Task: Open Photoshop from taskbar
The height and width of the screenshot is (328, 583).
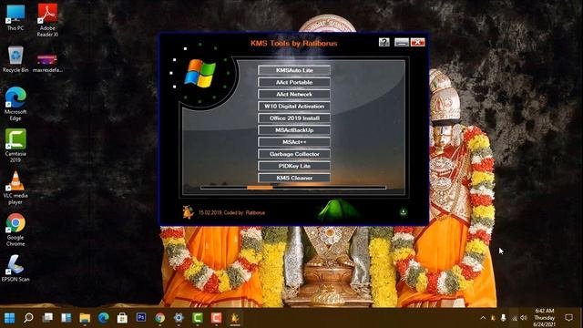Action: 141,318
